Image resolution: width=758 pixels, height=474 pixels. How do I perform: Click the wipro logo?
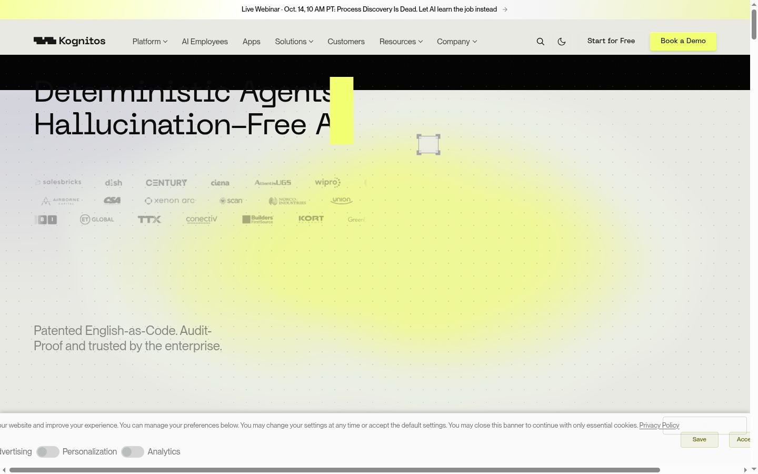point(327,182)
